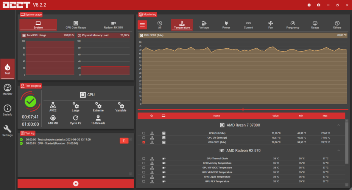Screen dimensions: 352x190
Task: Select the Voltage monitoring tab
Action: (x=204, y=25)
